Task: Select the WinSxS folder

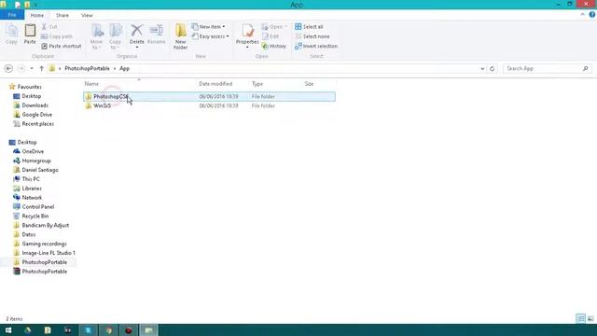Action: pos(209,105)
